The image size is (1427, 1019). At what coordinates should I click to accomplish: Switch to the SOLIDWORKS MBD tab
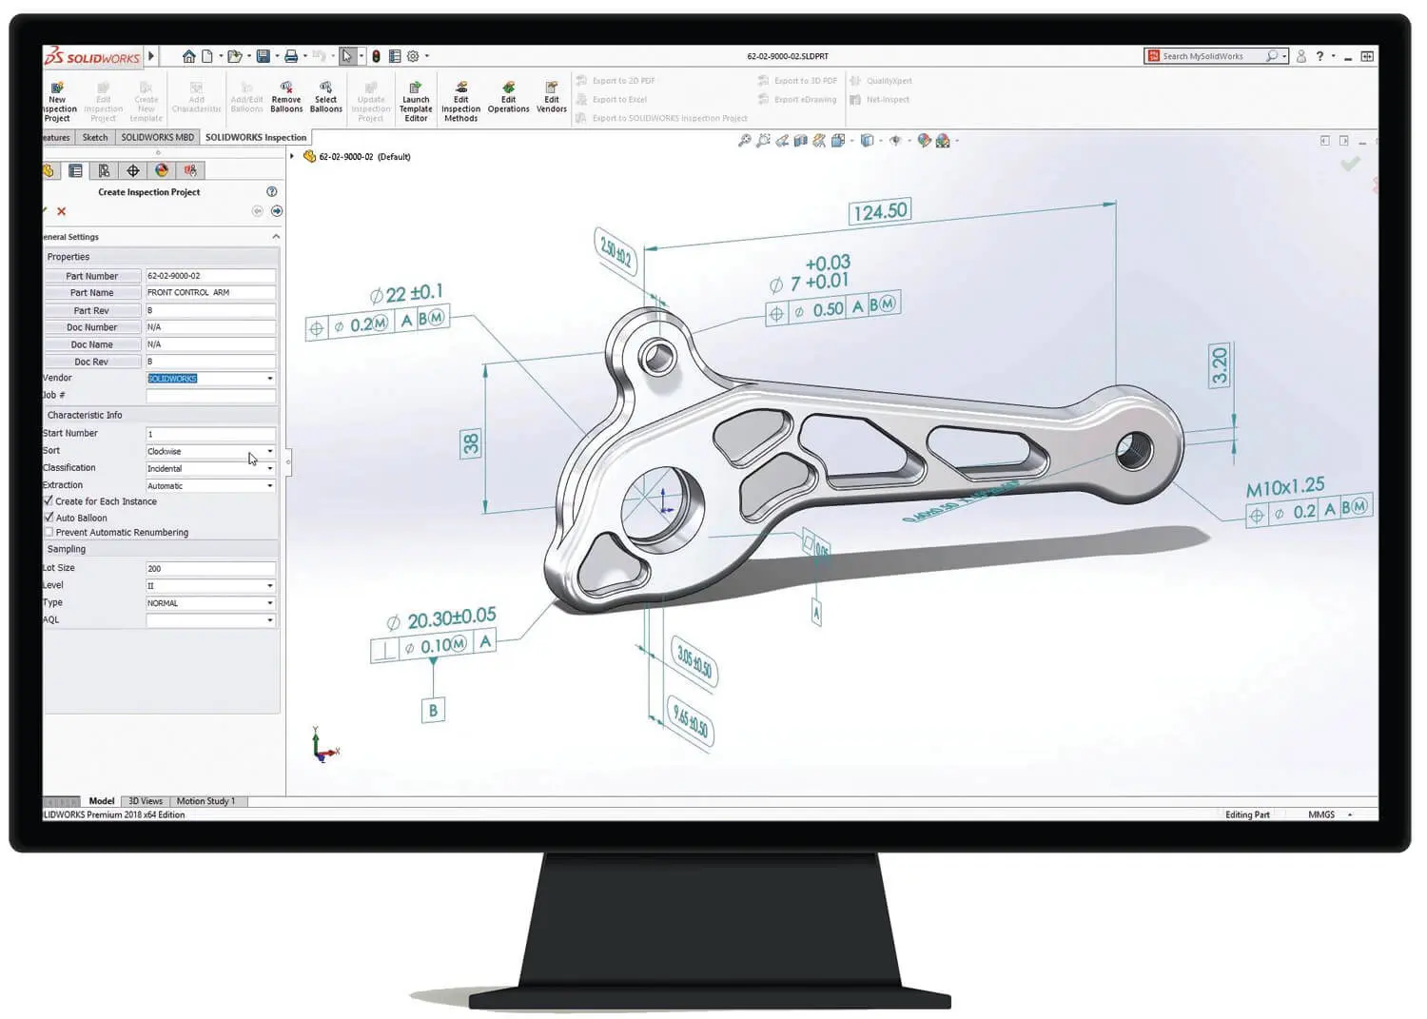[x=157, y=137]
